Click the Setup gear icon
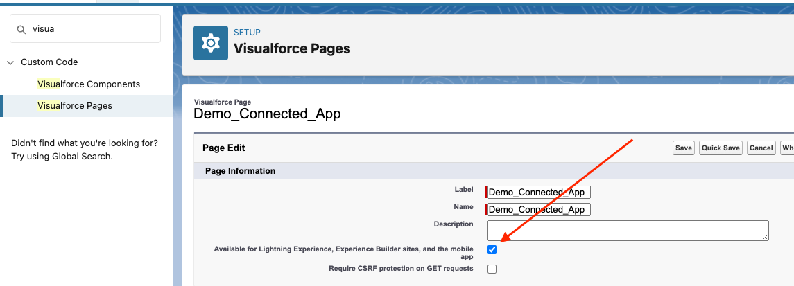 (211, 43)
